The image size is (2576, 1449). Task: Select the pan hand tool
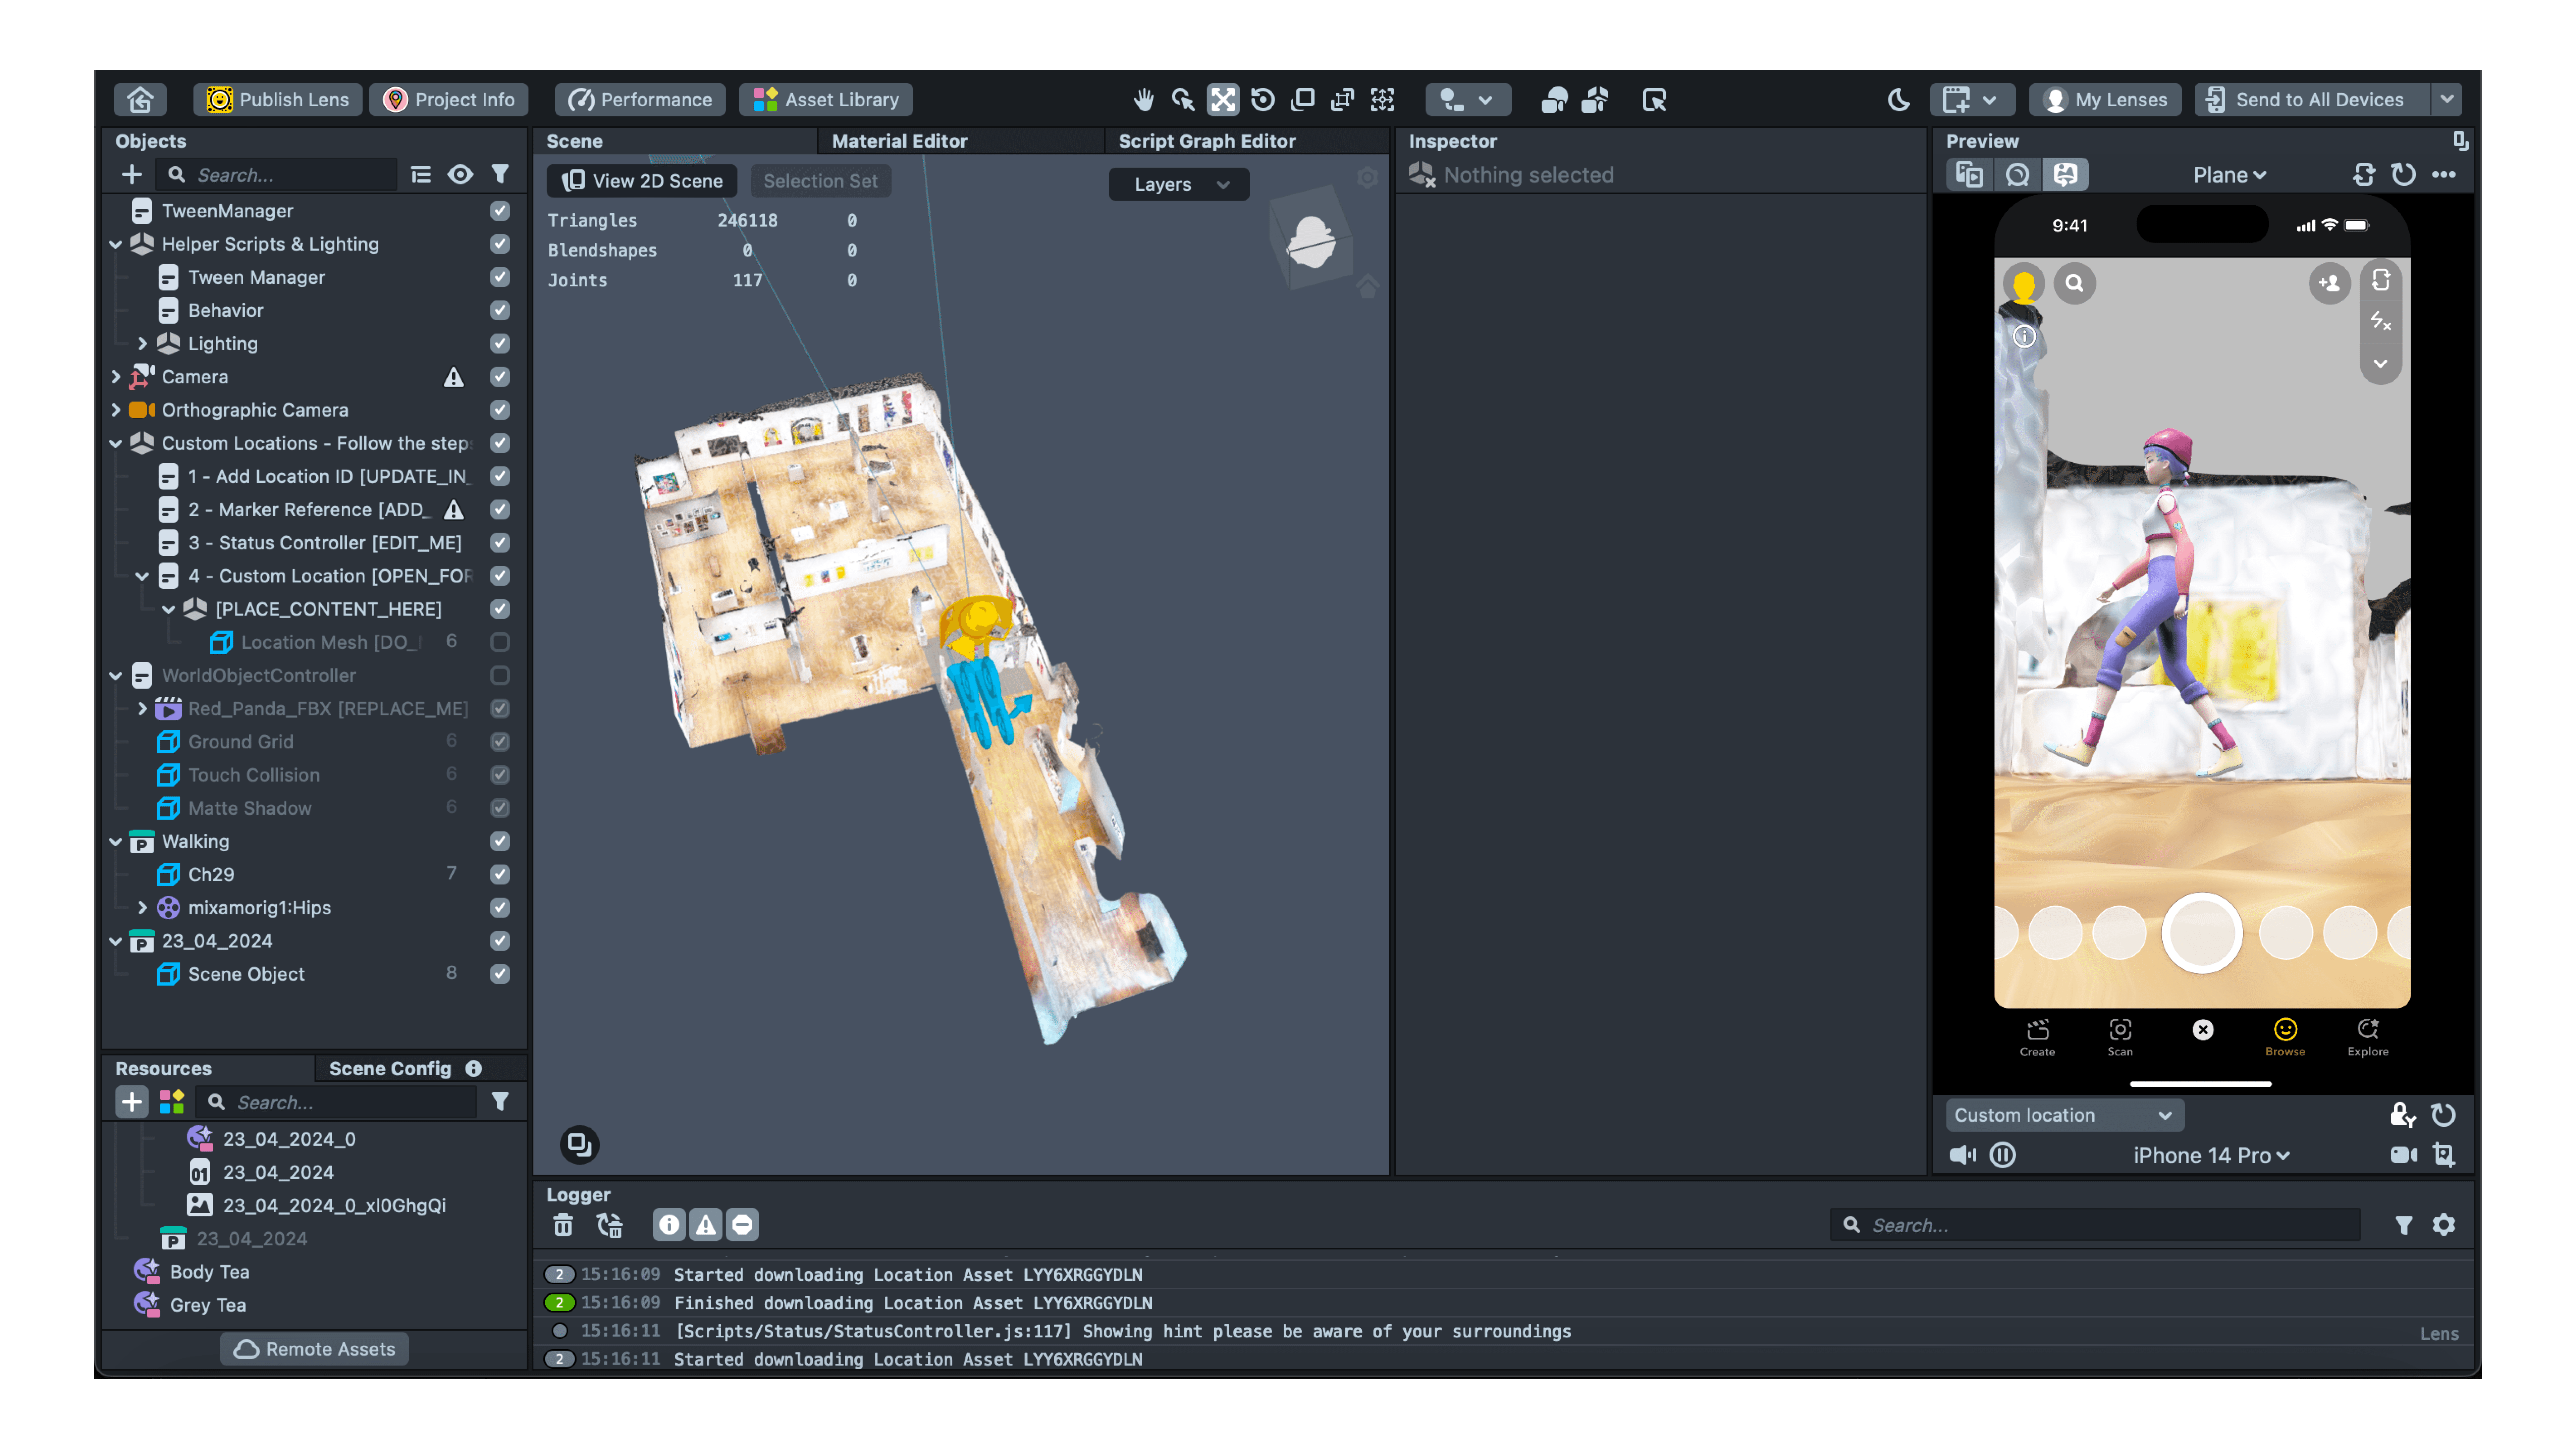(x=1144, y=99)
